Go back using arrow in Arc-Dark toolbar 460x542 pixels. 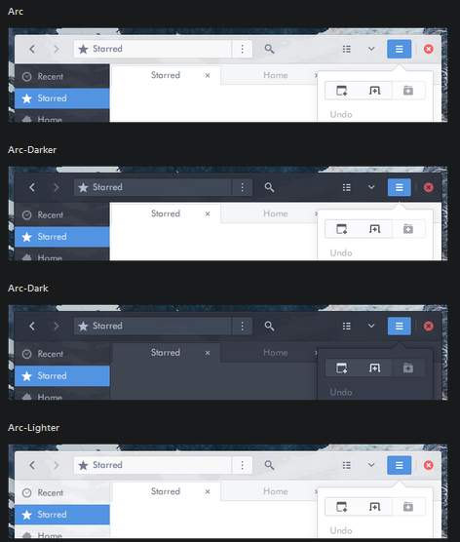click(x=32, y=326)
